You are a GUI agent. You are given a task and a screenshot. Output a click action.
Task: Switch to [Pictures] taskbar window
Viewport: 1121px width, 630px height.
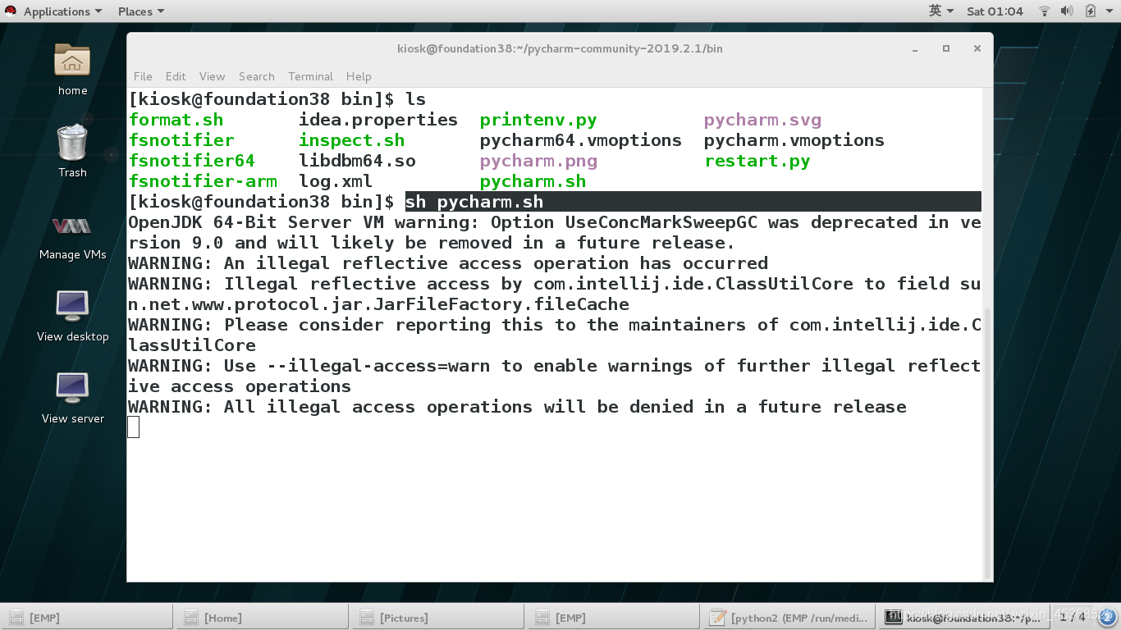[439, 618]
